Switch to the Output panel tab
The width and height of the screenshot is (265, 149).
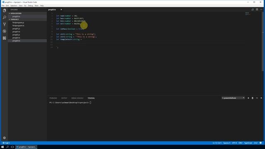click(x=64, y=98)
